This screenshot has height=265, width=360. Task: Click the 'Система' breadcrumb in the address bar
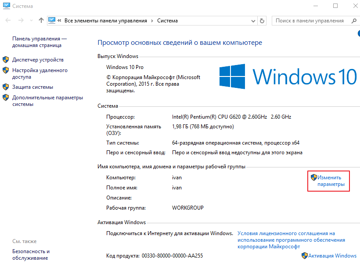click(167, 21)
